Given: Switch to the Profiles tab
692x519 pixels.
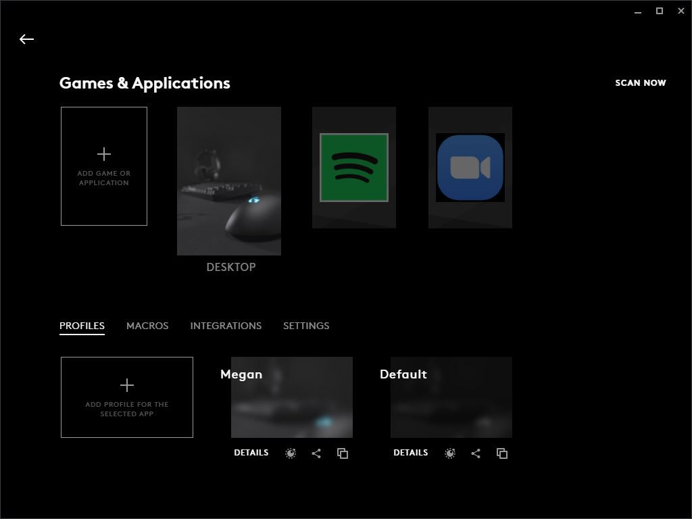Looking at the screenshot, I should pos(82,326).
